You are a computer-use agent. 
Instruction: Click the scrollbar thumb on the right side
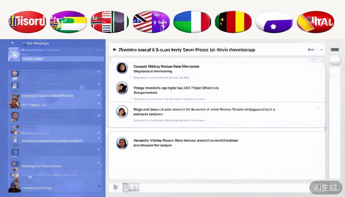(335, 59)
